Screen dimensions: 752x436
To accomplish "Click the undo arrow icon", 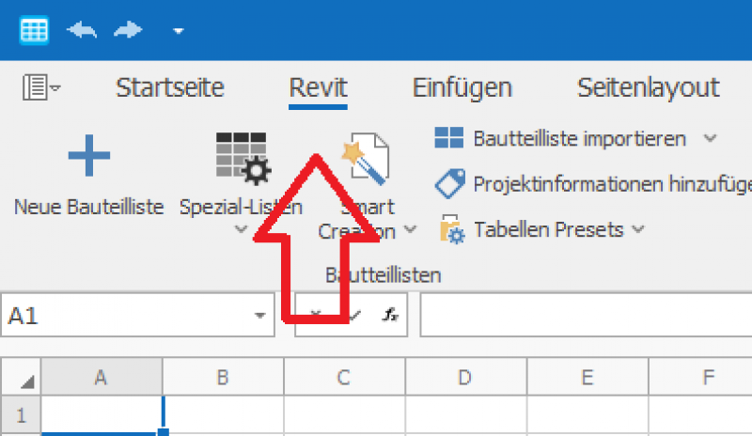I will click(x=82, y=30).
